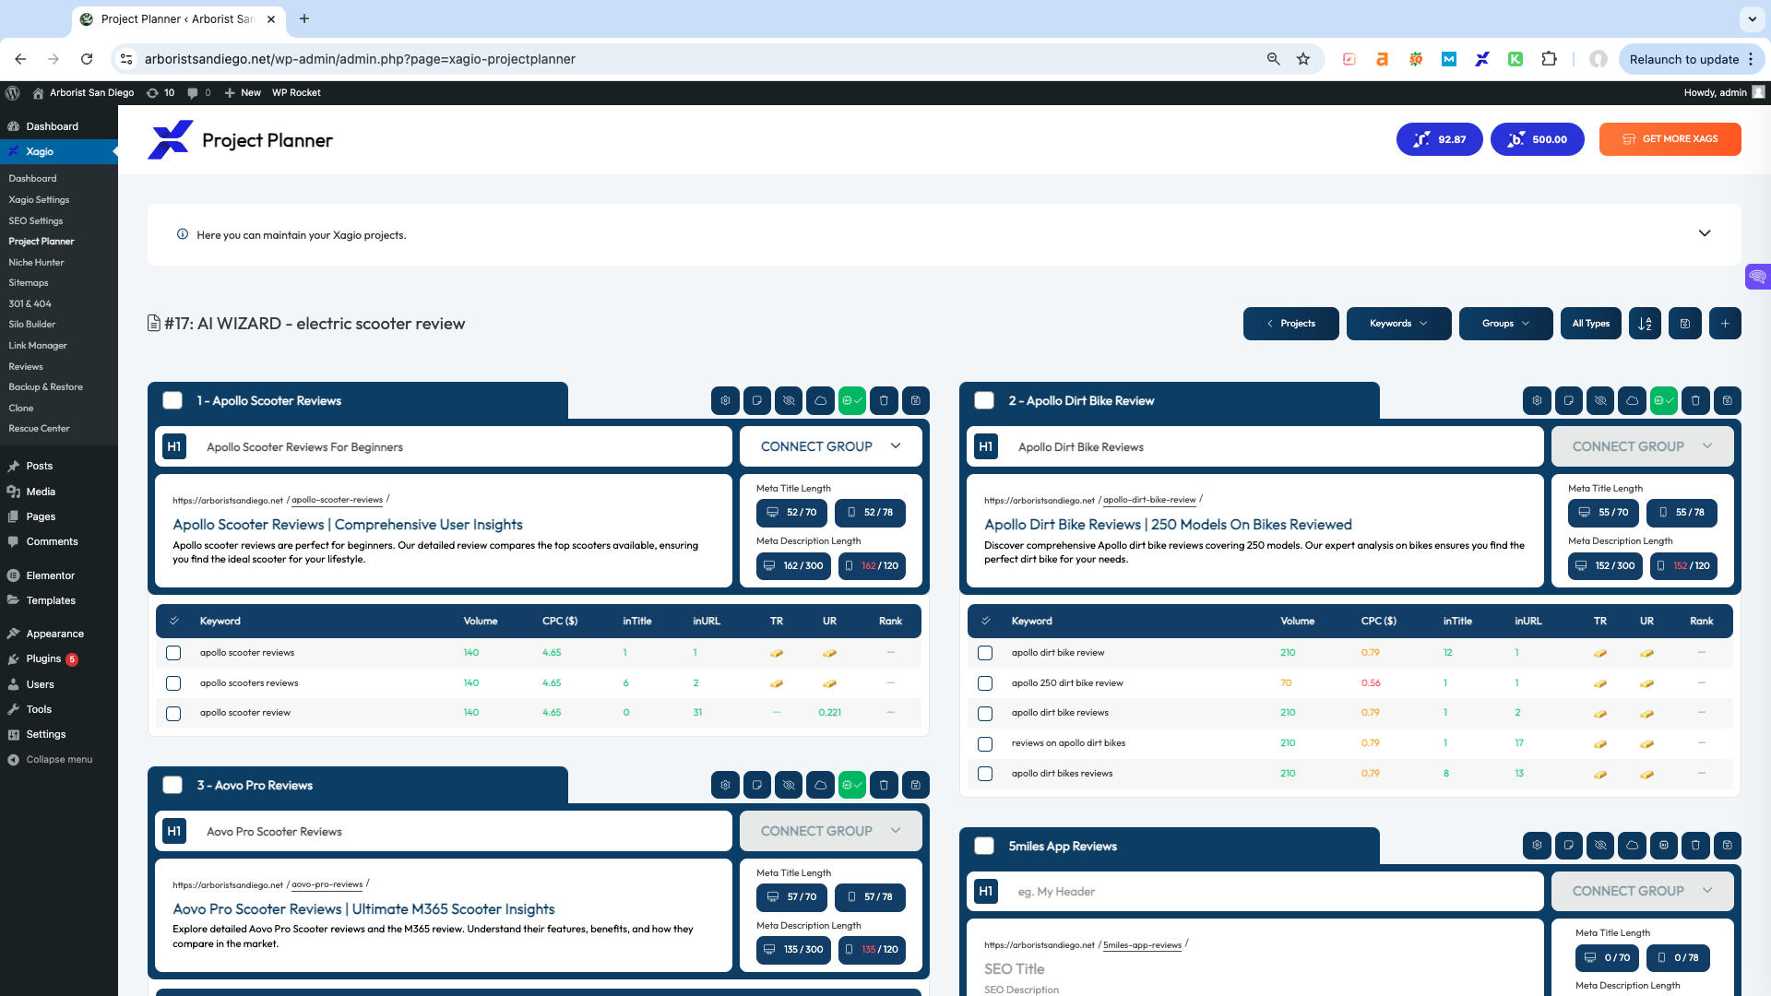Screen dimensions: 1771x996
Task: Open cloud icon for Apollo Scooter Reviews group
Action: [x=820, y=401]
